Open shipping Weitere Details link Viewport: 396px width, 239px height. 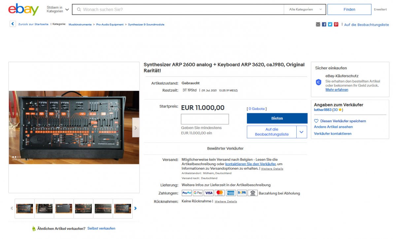272,169
